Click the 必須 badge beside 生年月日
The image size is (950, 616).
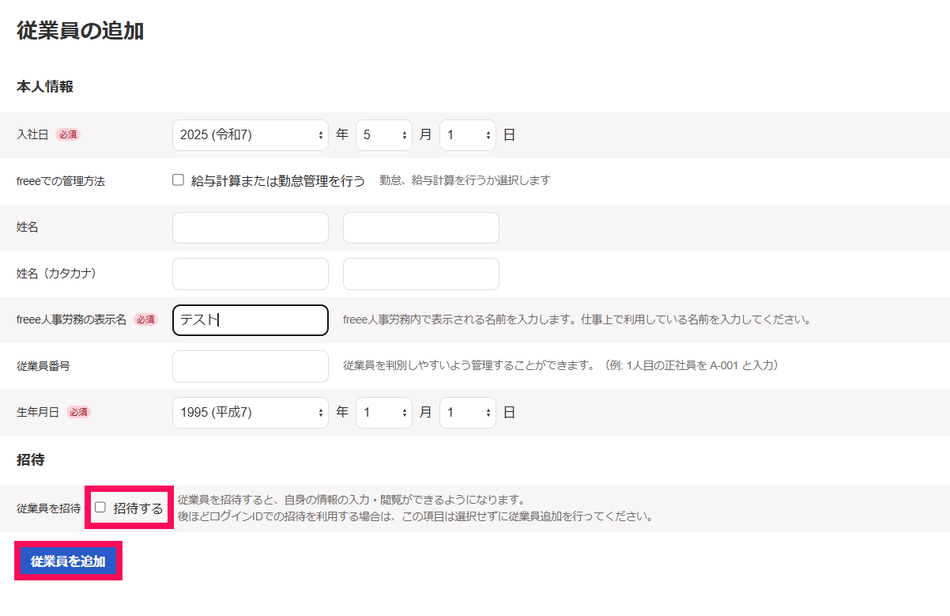(x=78, y=412)
